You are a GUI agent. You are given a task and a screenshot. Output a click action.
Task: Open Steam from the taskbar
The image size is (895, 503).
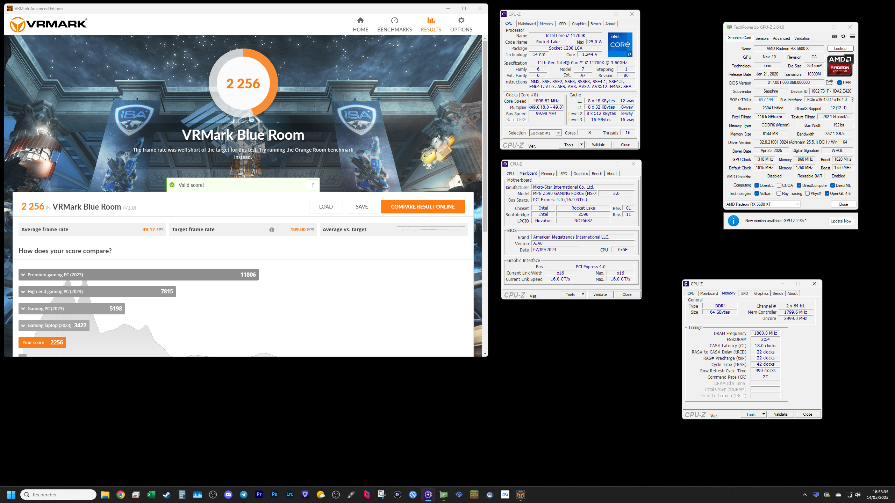tap(166, 495)
